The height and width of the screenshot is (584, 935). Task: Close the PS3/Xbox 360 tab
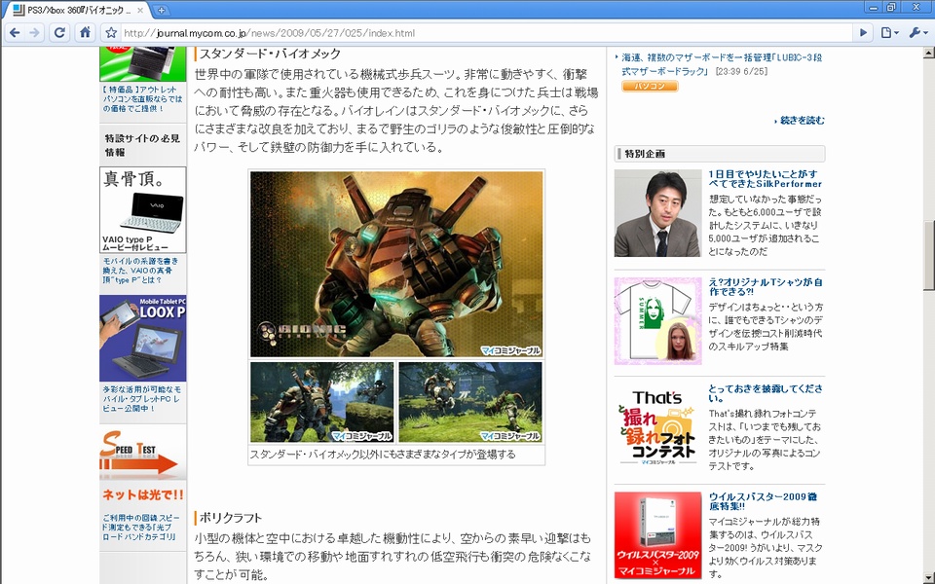click(140, 10)
